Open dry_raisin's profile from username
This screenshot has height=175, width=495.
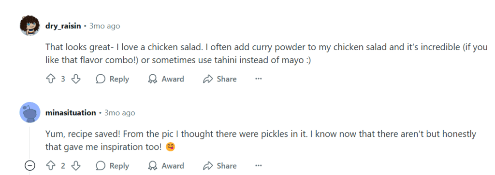pyautogui.click(x=63, y=26)
